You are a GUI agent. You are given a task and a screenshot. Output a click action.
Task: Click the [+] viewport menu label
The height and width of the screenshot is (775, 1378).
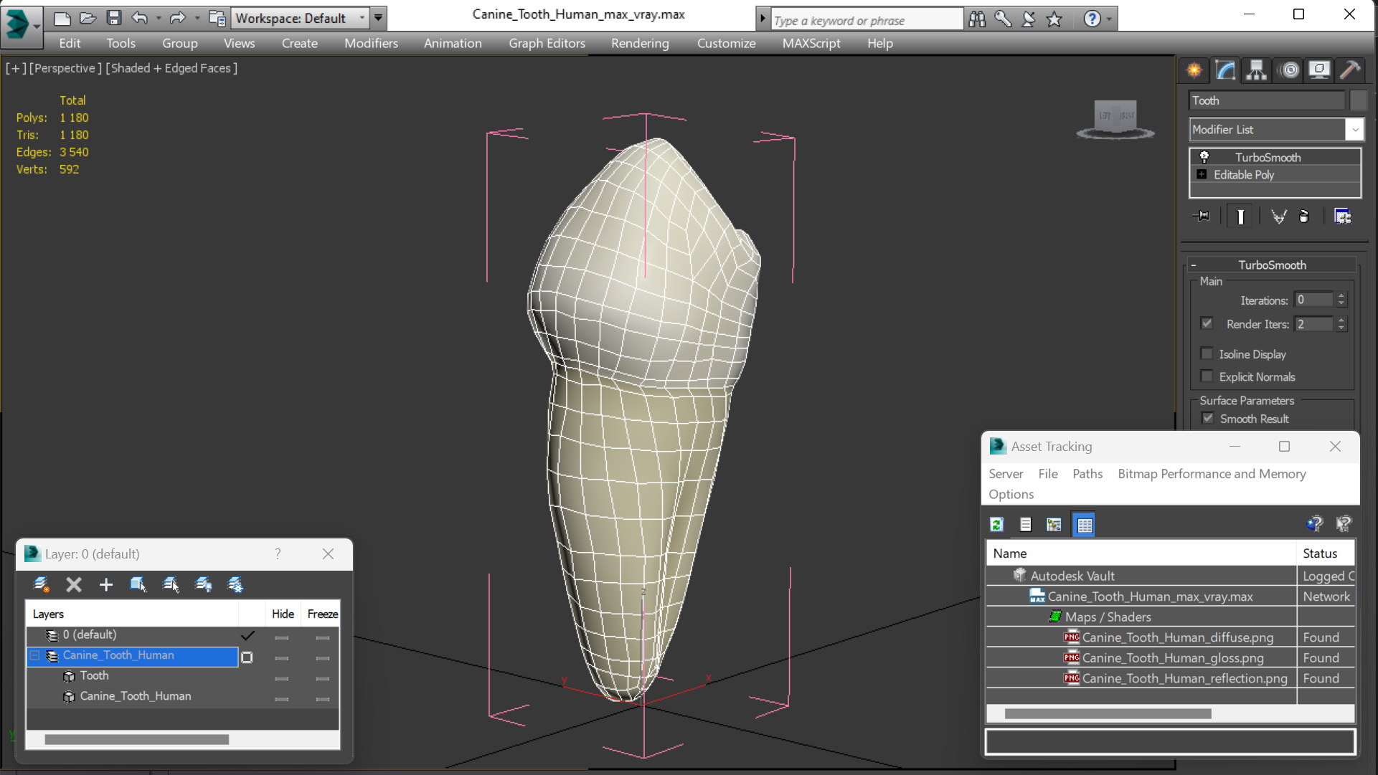[16, 68]
